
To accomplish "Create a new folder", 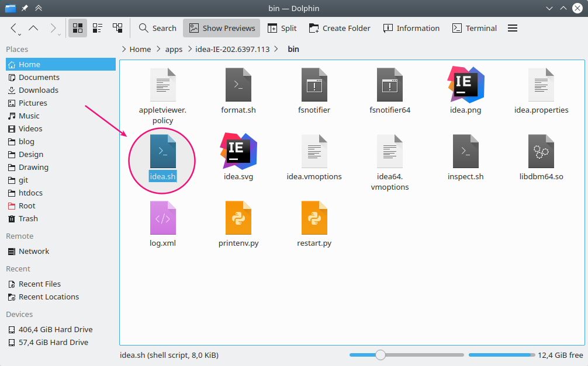I will pyautogui.click(x=340, y=27).
